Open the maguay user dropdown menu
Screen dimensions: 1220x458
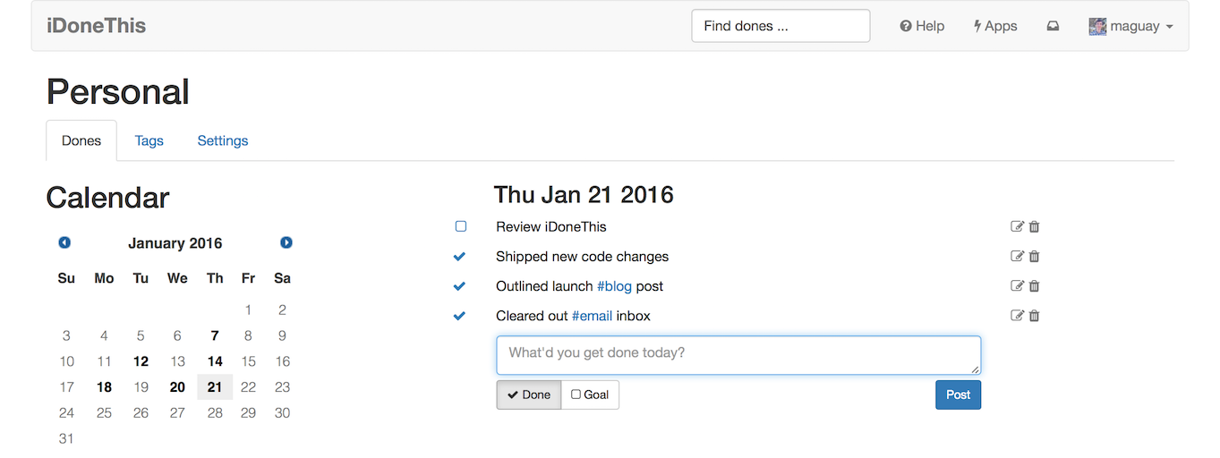pyautogui.click(x=1131, y=26)
